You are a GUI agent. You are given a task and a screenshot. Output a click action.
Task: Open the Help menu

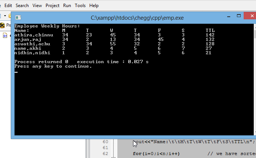click(94, 6)
